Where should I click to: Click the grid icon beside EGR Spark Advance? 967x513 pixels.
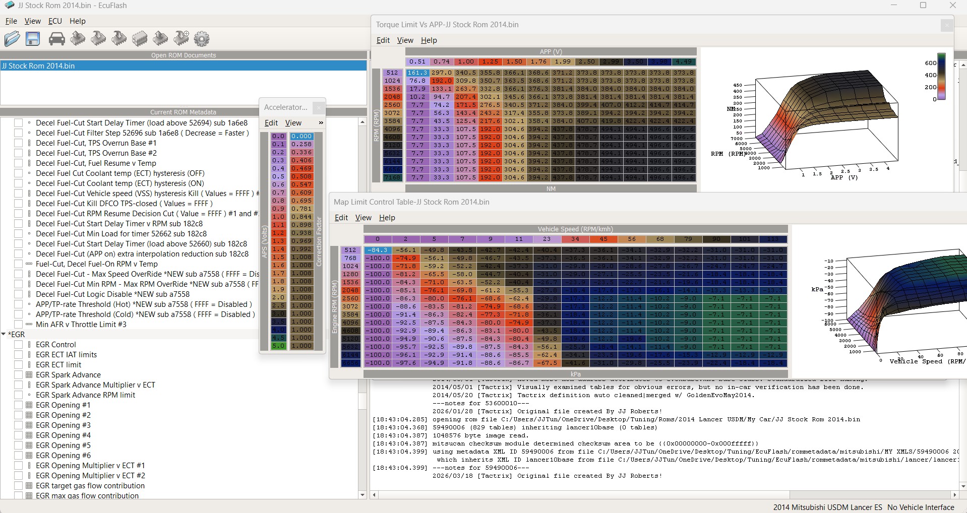coord(29,375)
